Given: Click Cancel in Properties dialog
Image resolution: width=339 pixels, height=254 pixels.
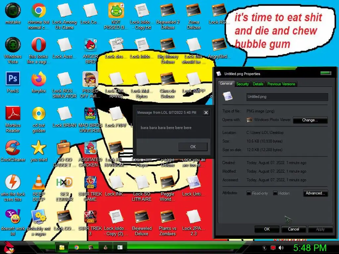Looking at the screenshot, I should pos(293,229).
